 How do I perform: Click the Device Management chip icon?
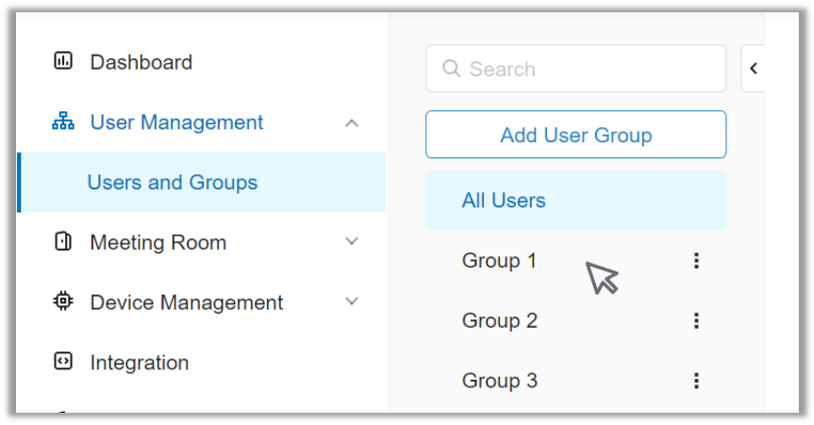click(x=63, y=302)
